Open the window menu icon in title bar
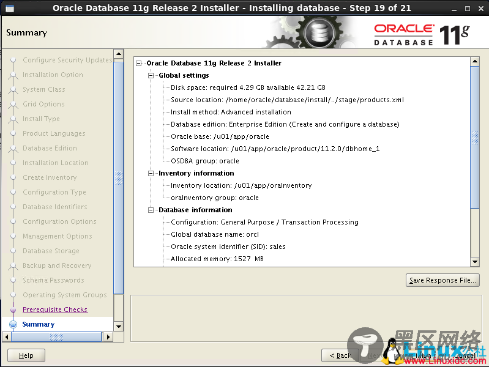Screen dimensions: 489x367 point(10,9)
